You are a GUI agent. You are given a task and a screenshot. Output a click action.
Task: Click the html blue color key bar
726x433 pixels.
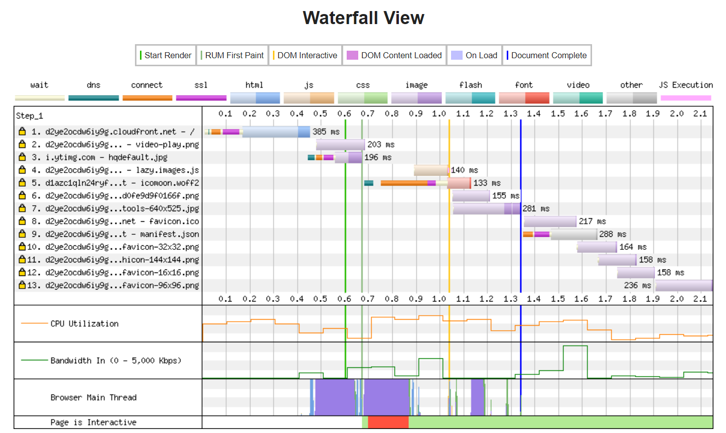click(x=255, y=98)
